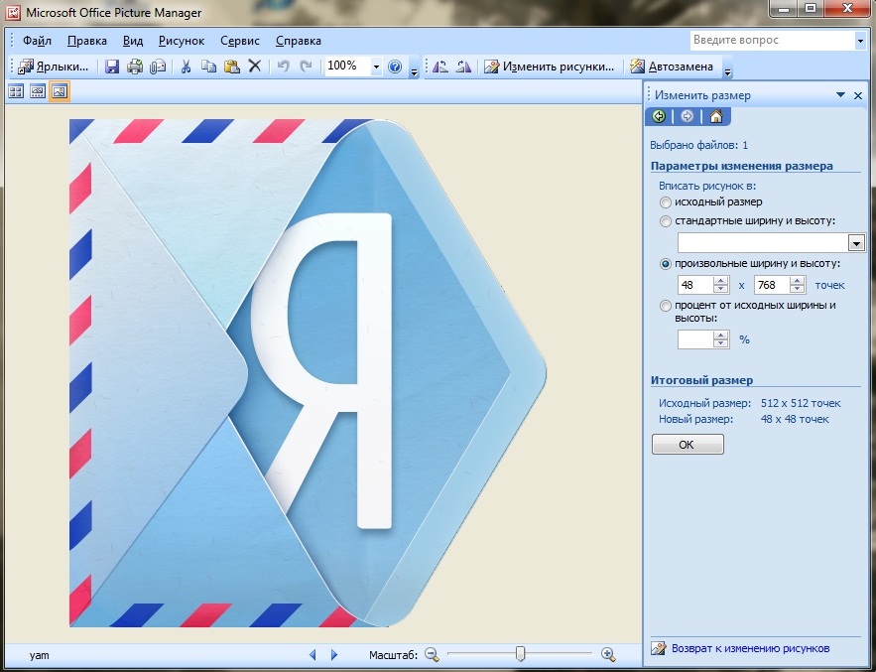Undo the last action
876x672 pixels.
[284, 67]
